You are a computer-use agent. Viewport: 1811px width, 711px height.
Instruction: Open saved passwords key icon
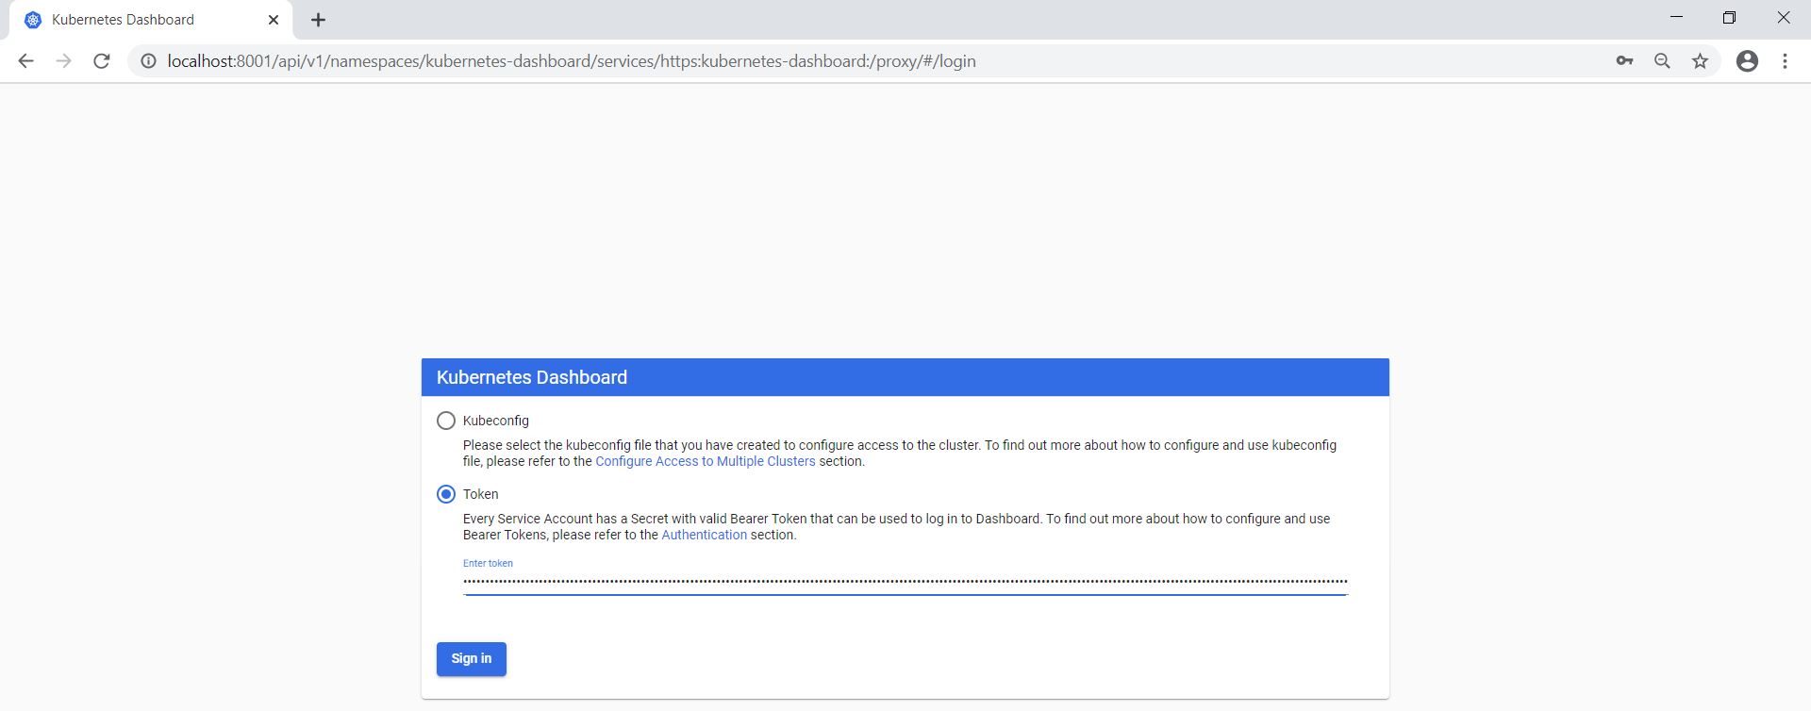pos(1624,61)
